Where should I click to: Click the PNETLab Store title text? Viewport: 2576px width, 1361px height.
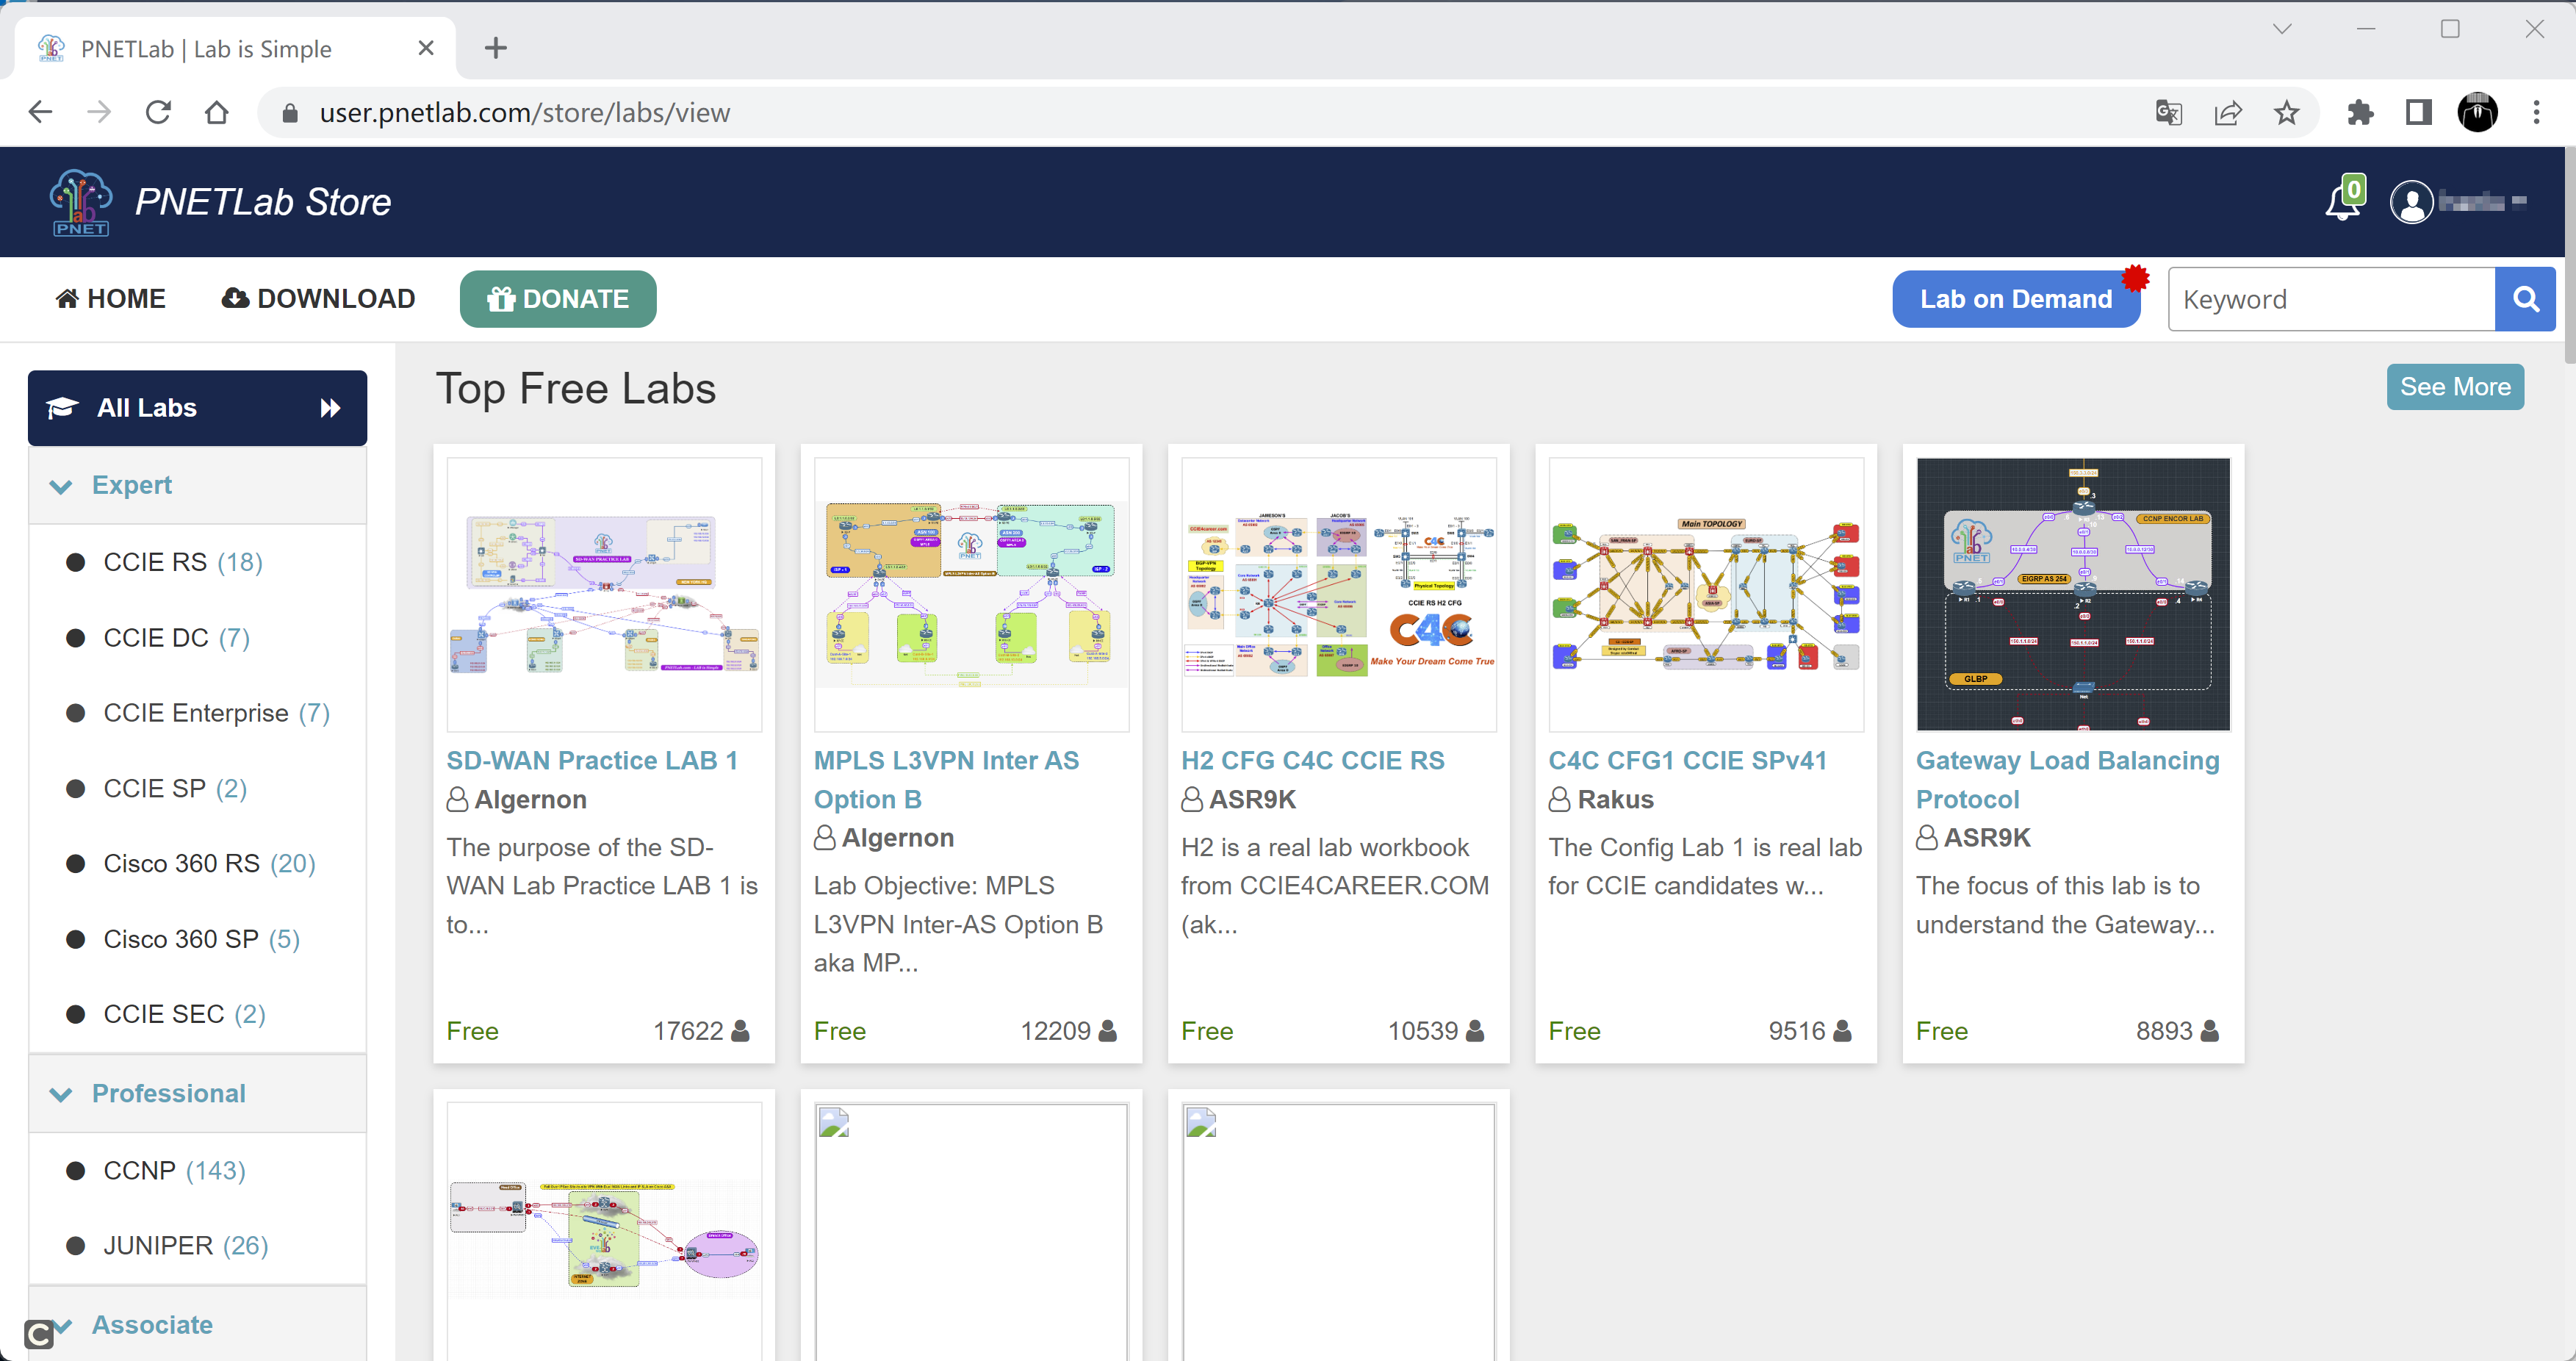tap(263, 202)
